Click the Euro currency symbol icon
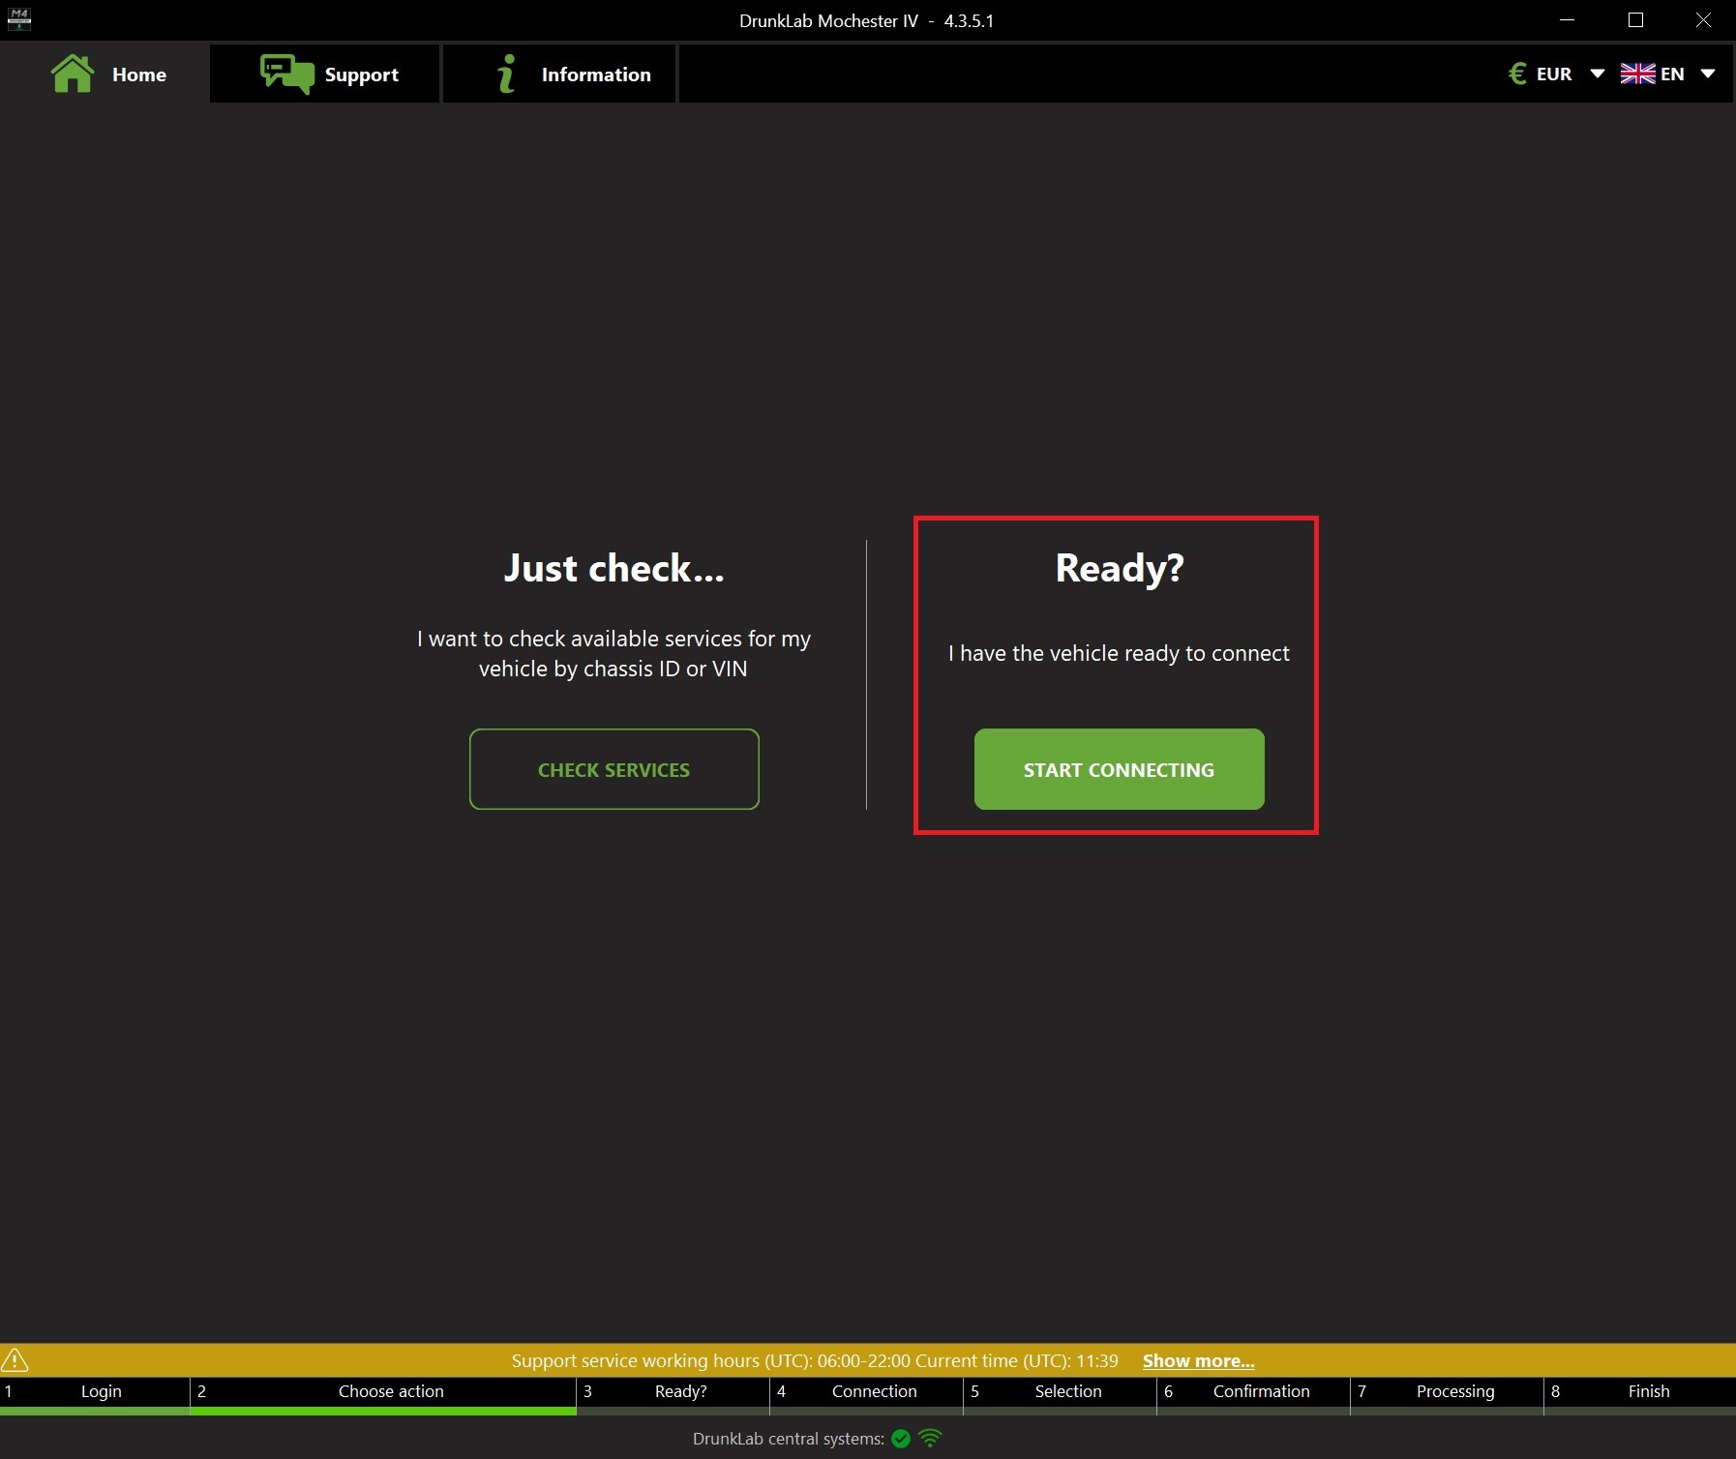 (x=1517, y=74)
